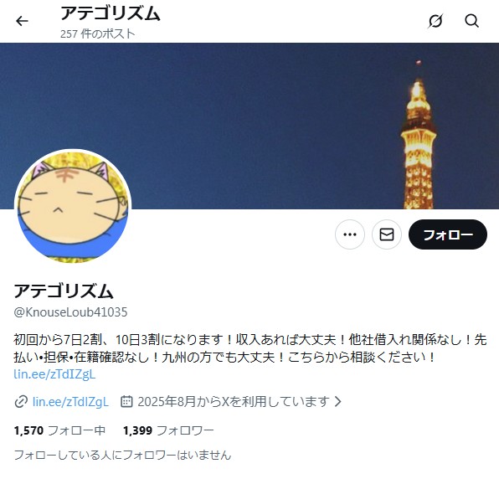499x484 pixels.
Task: Open the three-dot more options button
Action: pos(350,234)
